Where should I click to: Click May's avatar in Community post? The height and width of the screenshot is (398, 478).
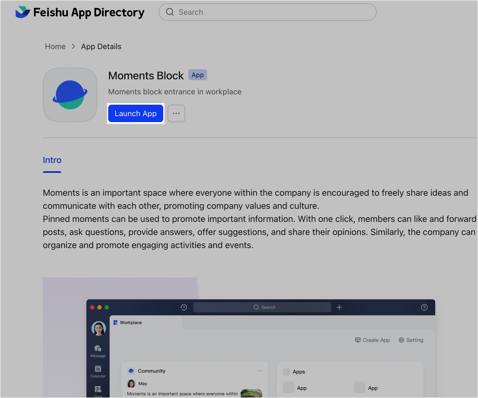[x=131, y=384]
